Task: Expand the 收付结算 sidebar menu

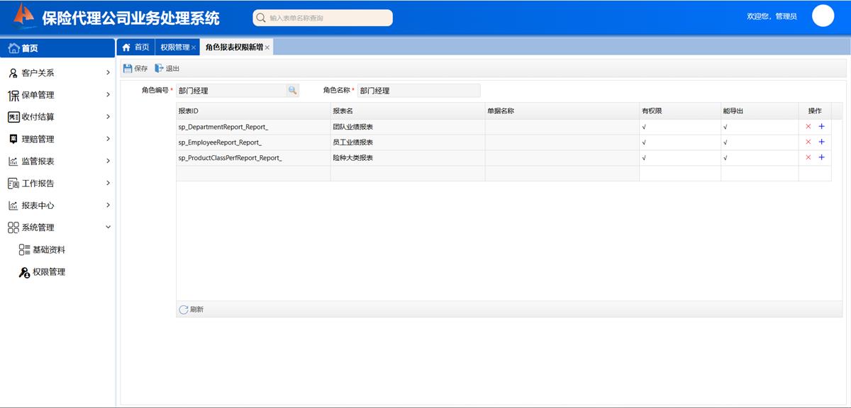Action: pyautogui.click(x=57, y=117)
